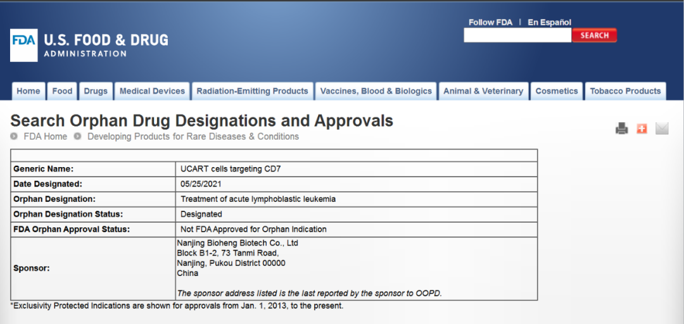Open the Cosmetics tab

click(557, 91)
